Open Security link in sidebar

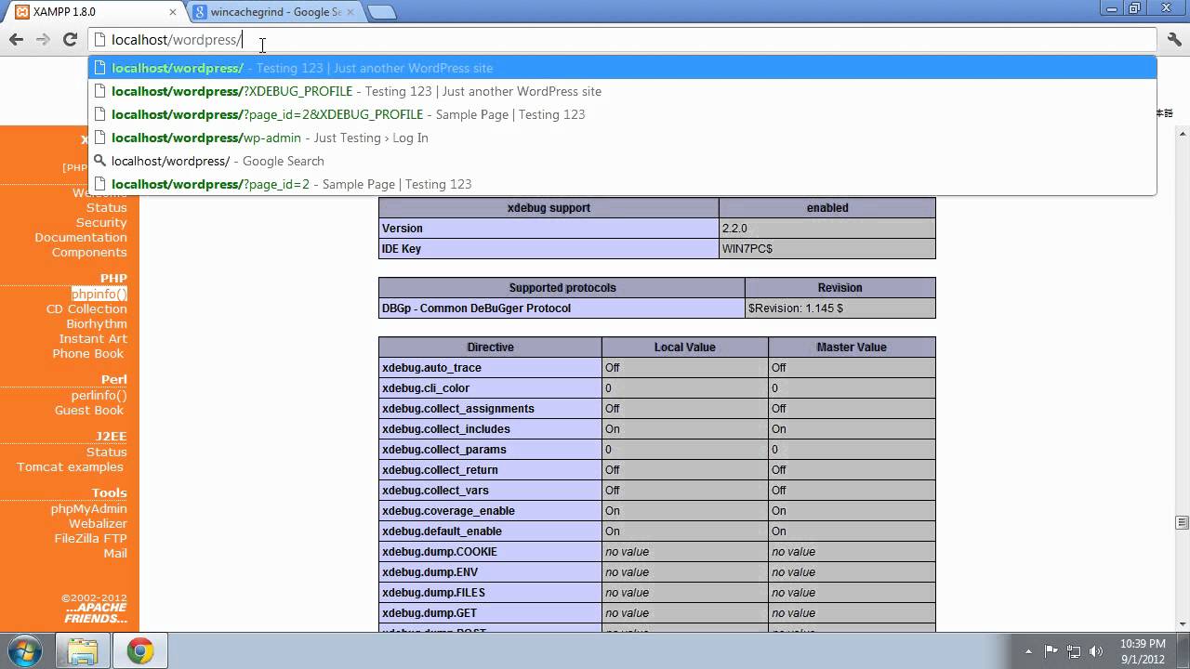tap(101, 223)
